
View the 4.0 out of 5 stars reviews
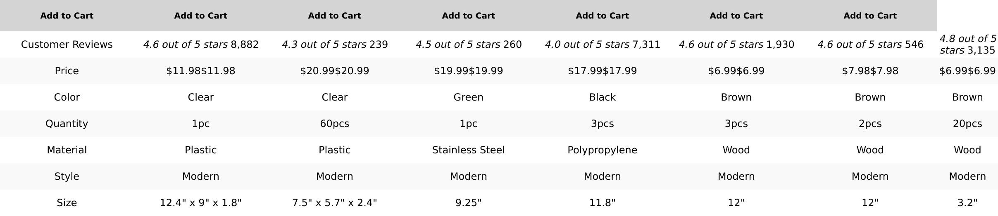pos(603,45)
